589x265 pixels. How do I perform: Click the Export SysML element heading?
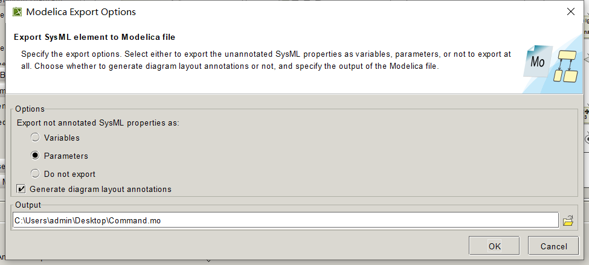[x=94, y=37]
